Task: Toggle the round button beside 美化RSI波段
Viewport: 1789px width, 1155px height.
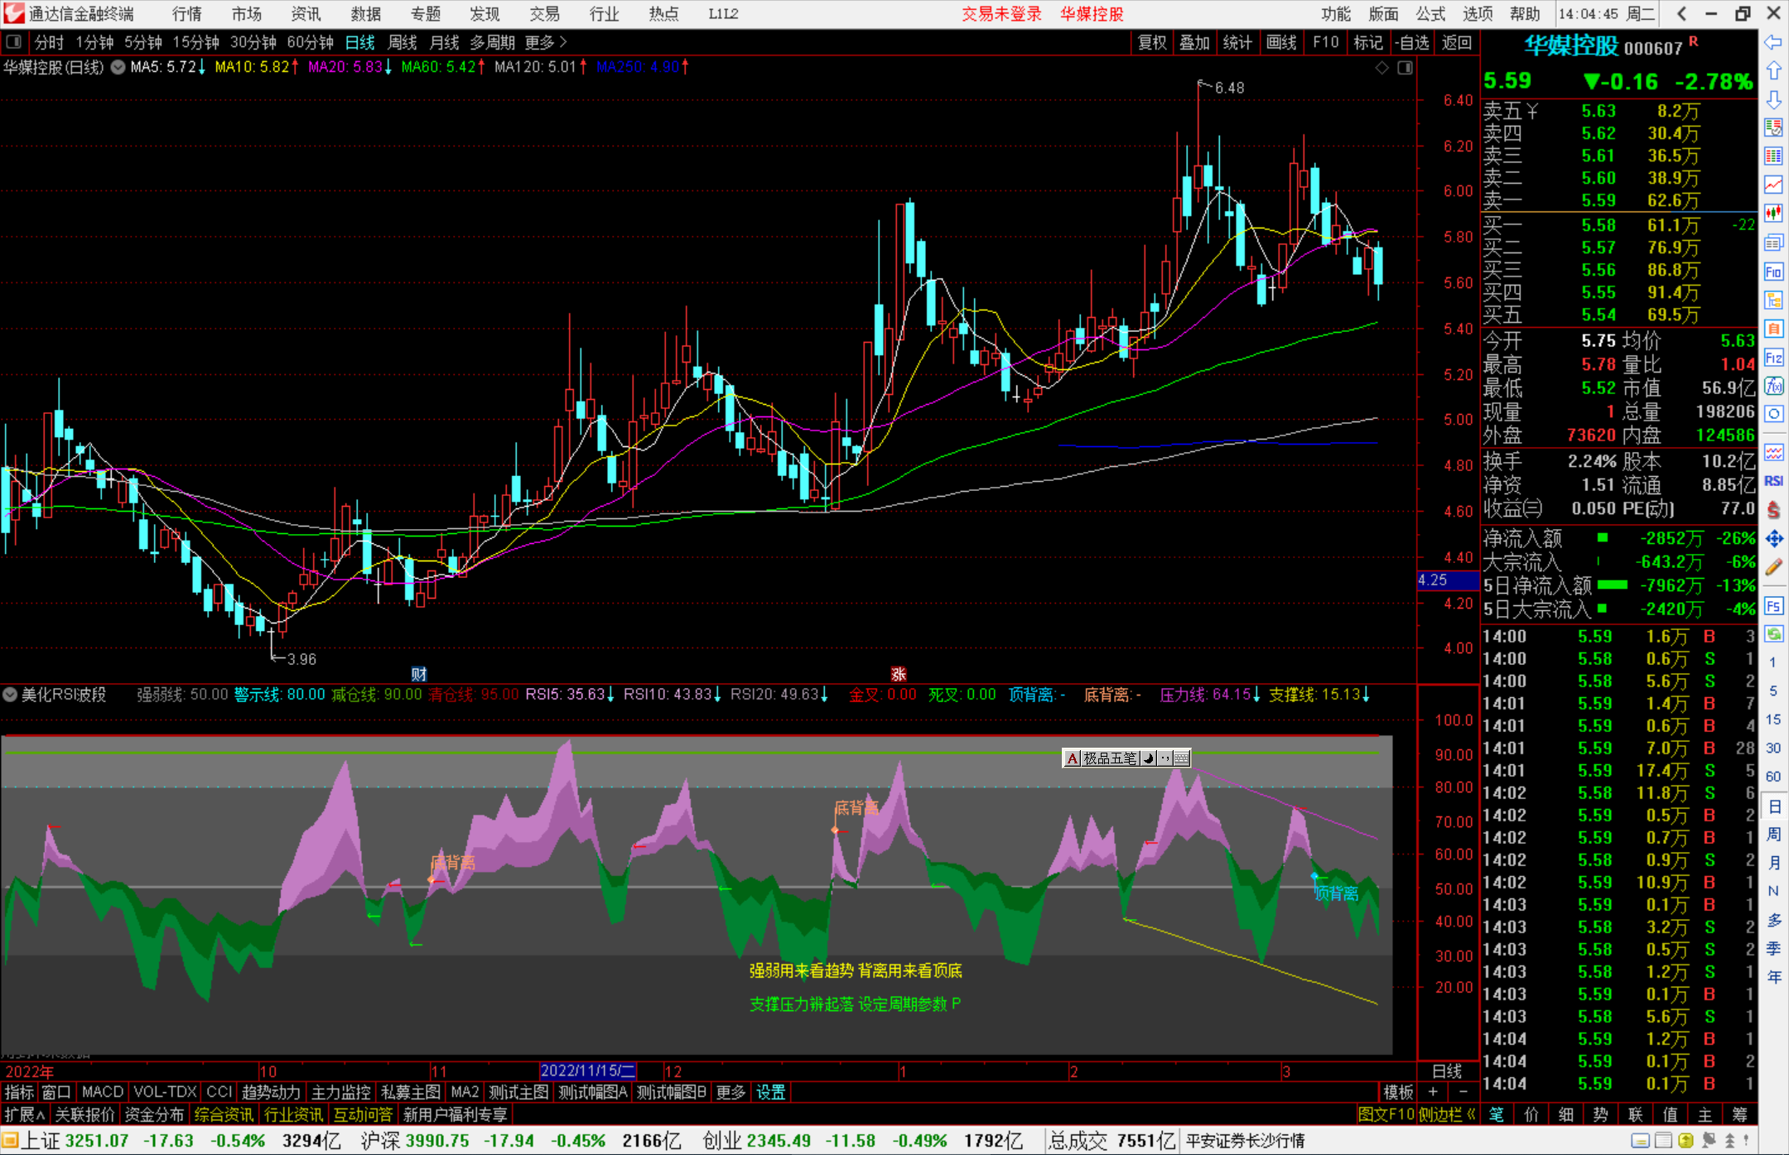Action: pyautogui.click(x=10, y=695)
